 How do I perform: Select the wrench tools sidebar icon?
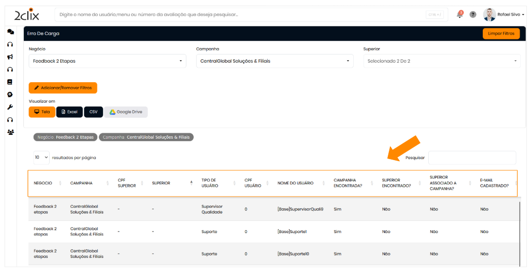pyautogui.click(x=10, y=107)
